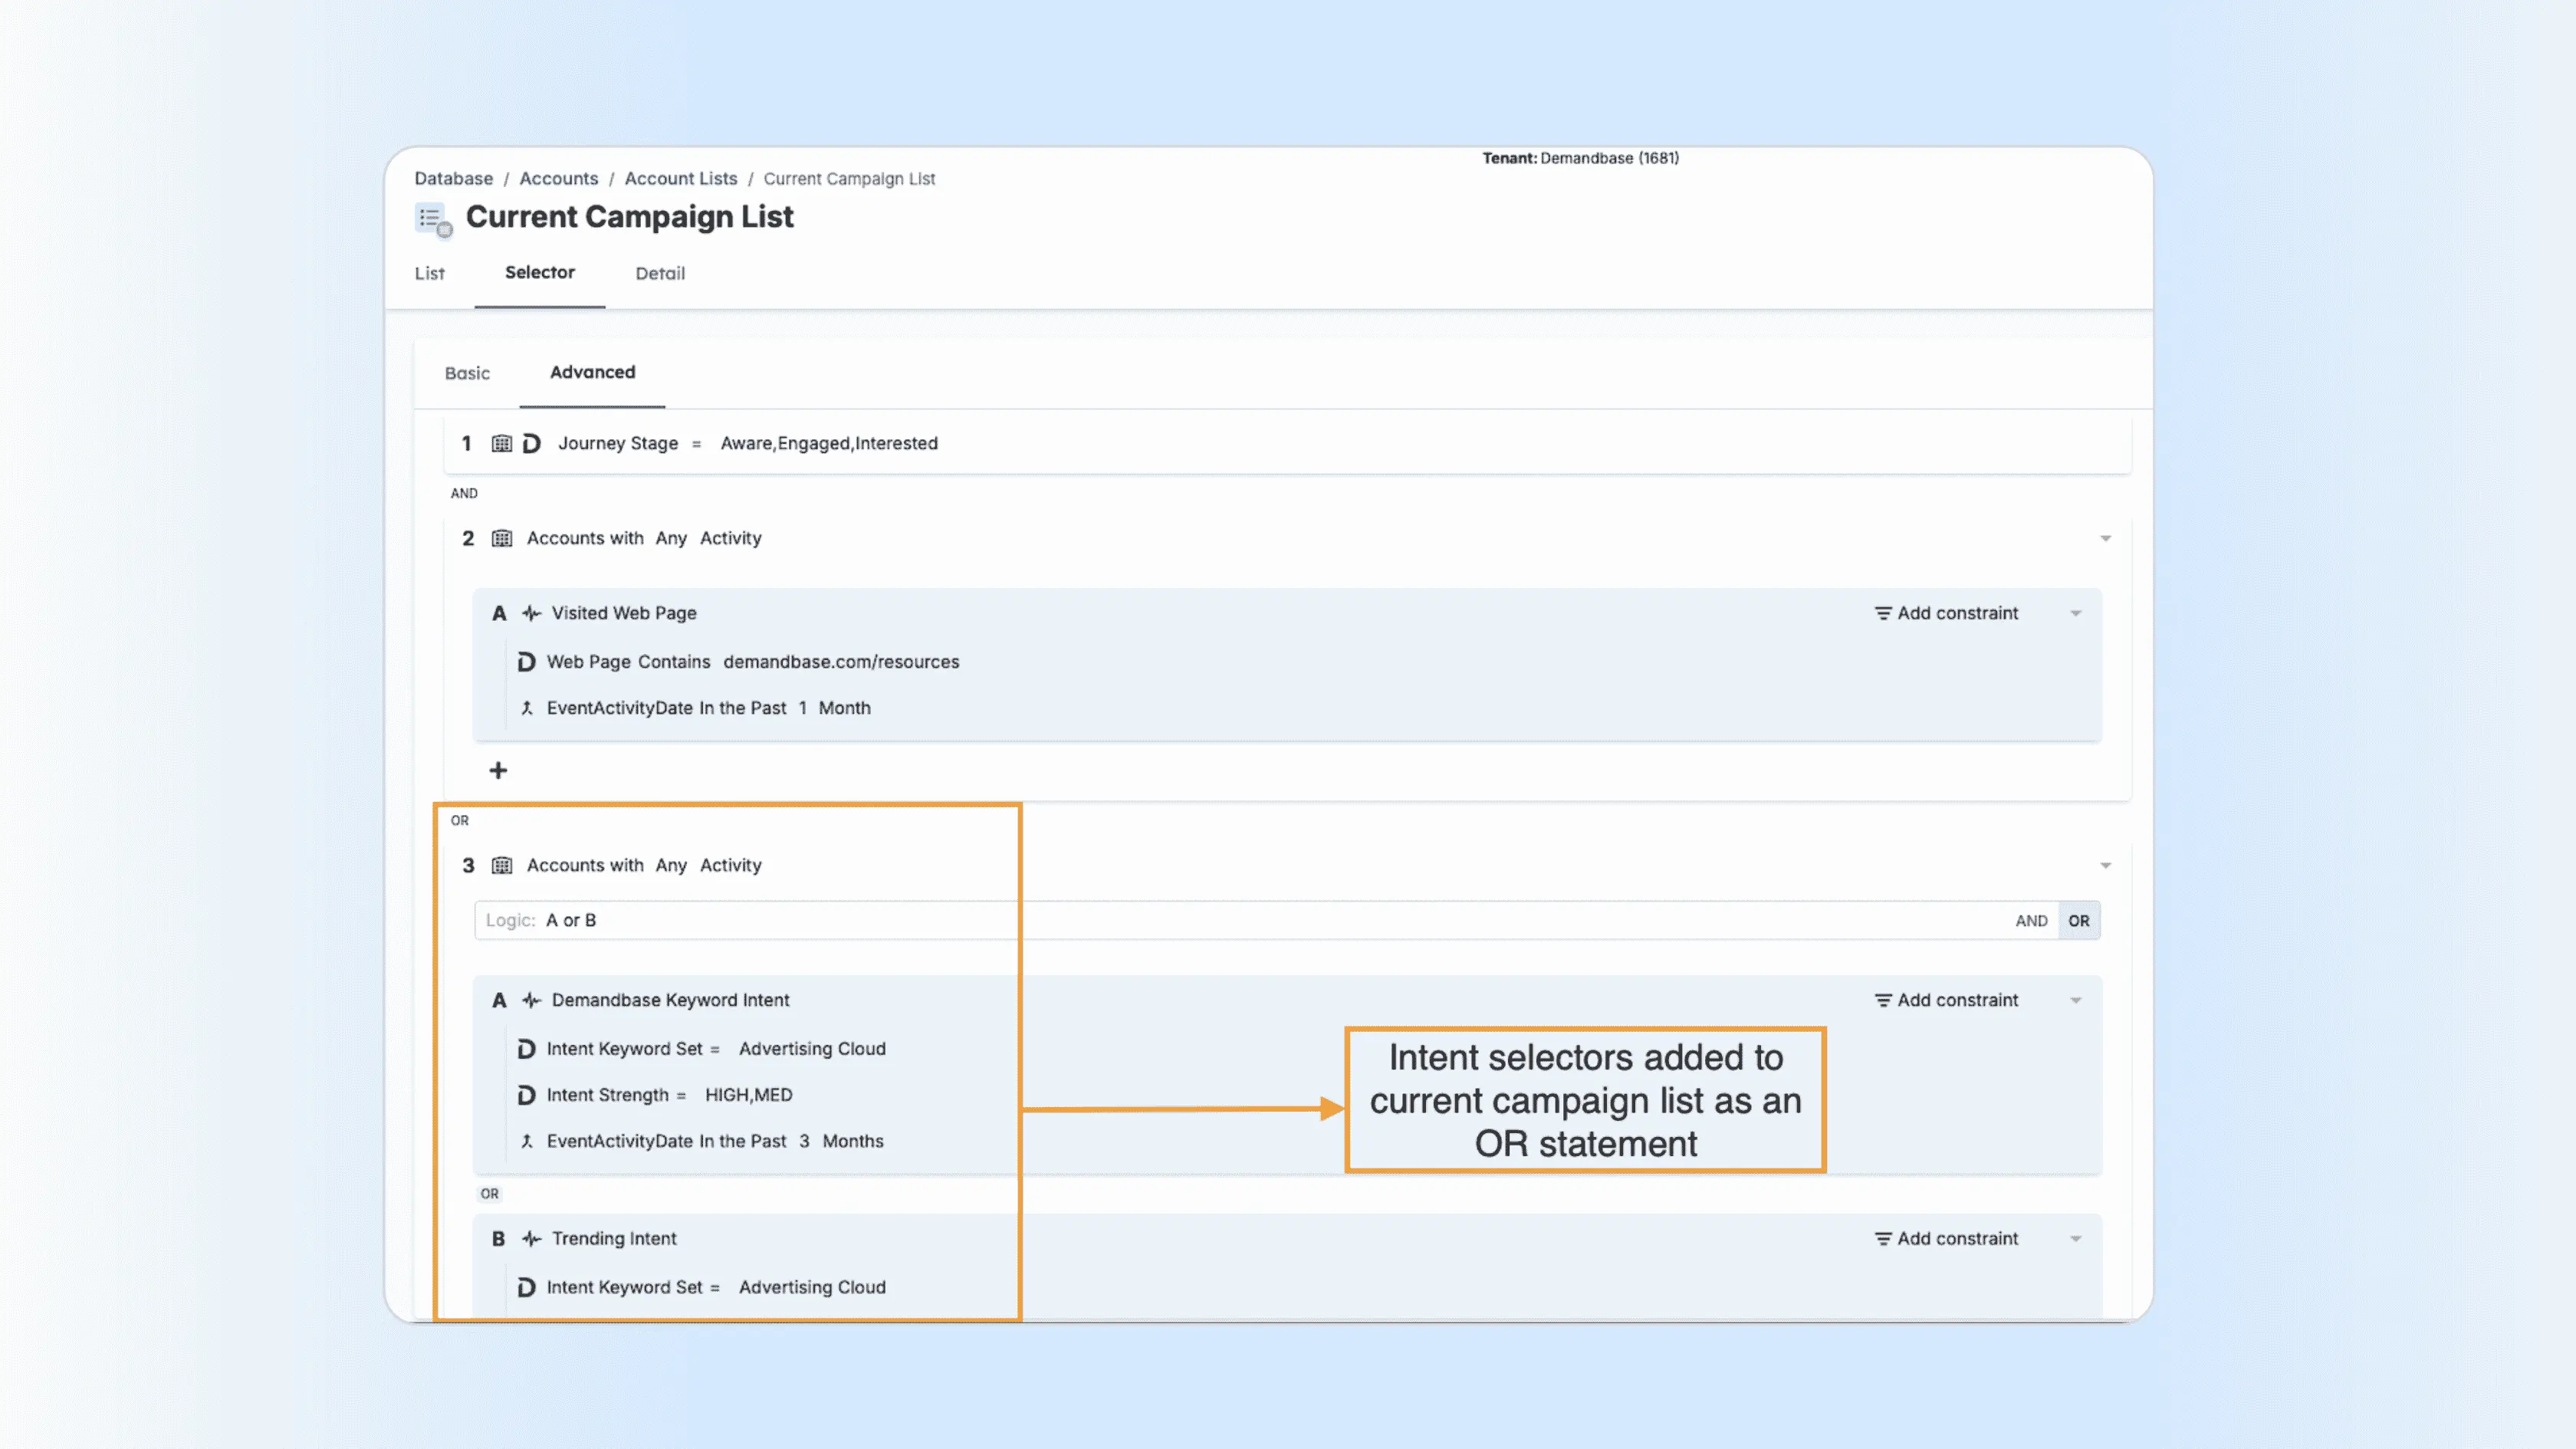The height and width of the screenshot is (1449, 2576).
Task: Click the Journey Stage field label
Action: (x=618, y=443)
